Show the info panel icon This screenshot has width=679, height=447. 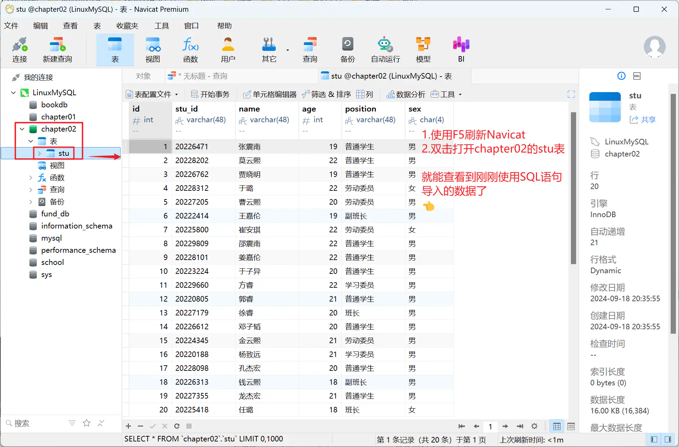pos(621,76)
